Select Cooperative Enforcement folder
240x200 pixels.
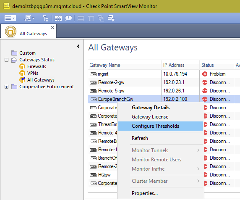pos(47,87)
